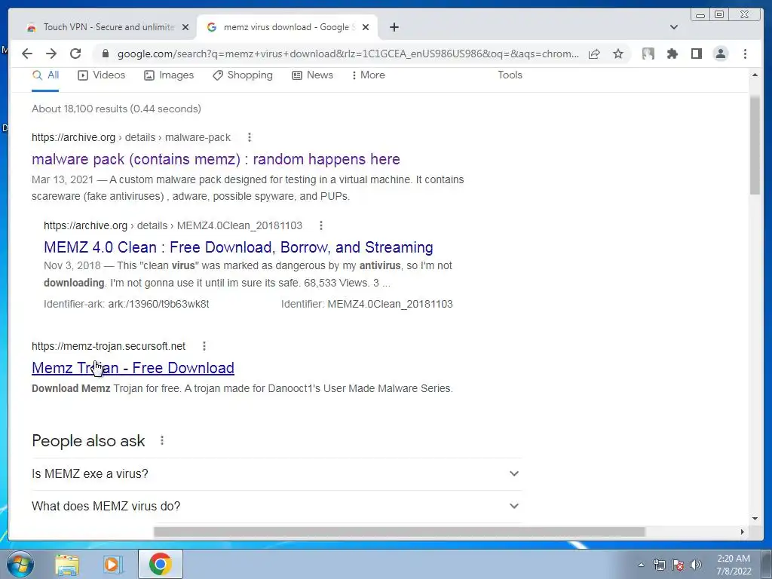Expand 'What does MEMZ virus do?' question
This screenshot has width=772, height=579.
click(277, 506)
